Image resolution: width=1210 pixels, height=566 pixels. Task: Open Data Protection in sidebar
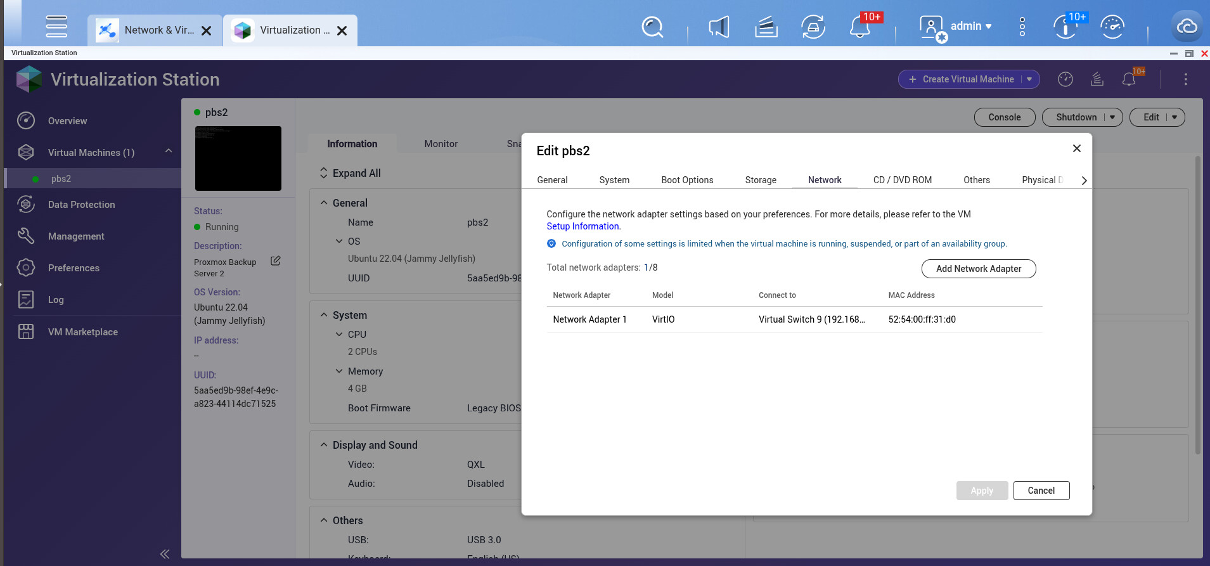81,205
